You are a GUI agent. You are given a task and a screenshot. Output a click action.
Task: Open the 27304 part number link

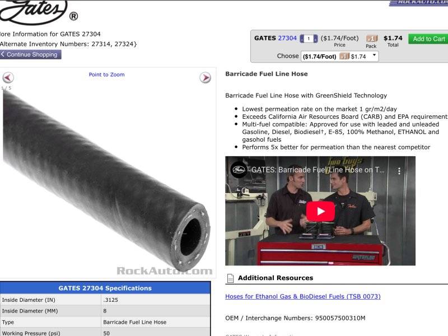click(x=287, y=38)
